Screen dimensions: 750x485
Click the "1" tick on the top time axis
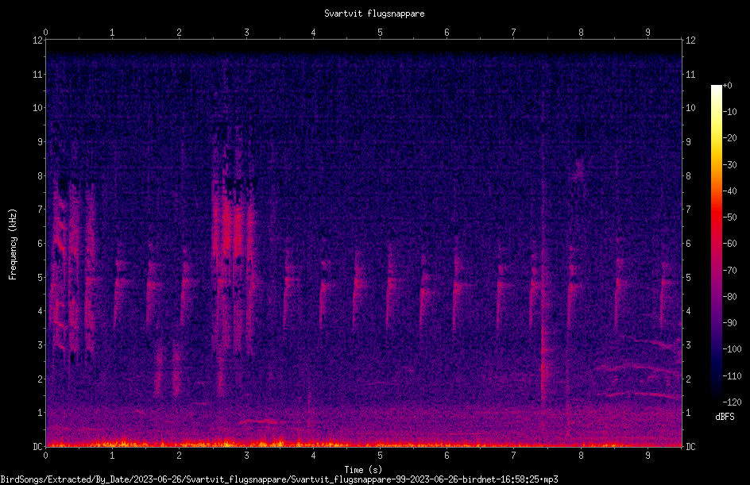[112, 33]
